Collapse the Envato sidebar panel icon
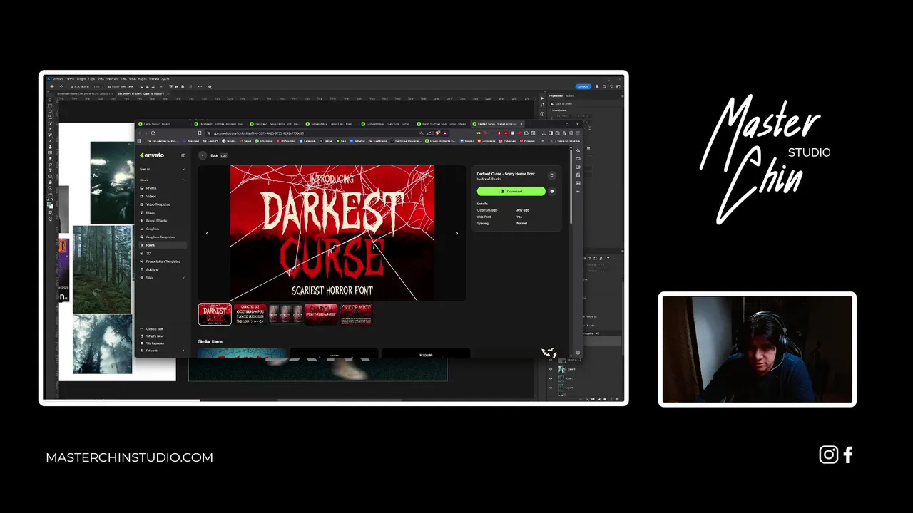The image size is (913, 513). (183, 155)
